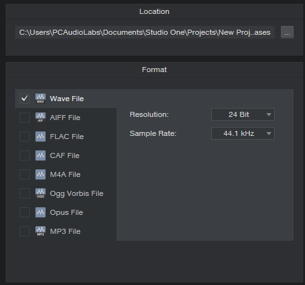The width and height of the screenshot is (305, 285).
Task: Click the Location path text field
Action: [x=145, y=32]
